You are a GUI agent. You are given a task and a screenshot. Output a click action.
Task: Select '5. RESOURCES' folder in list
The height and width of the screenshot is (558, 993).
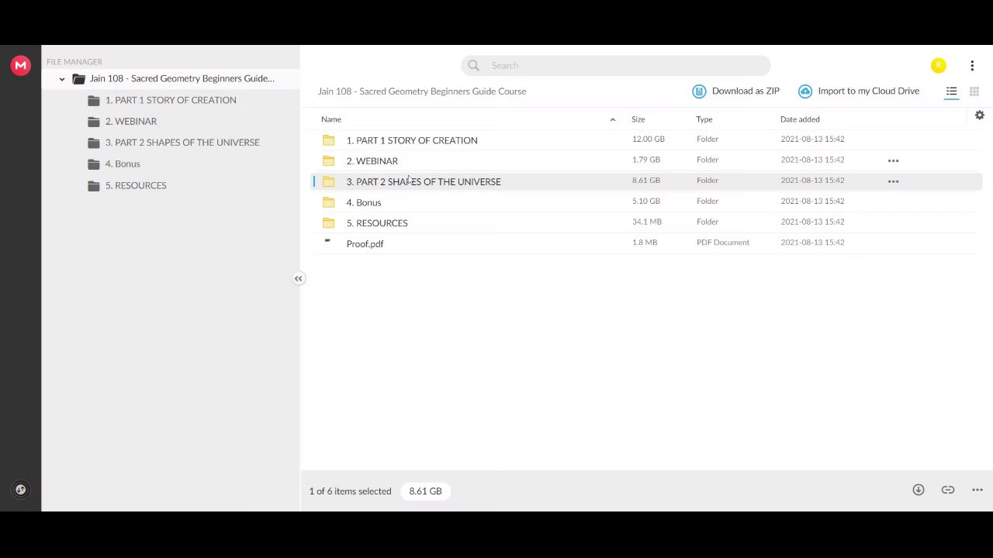(x=647, y=222)
